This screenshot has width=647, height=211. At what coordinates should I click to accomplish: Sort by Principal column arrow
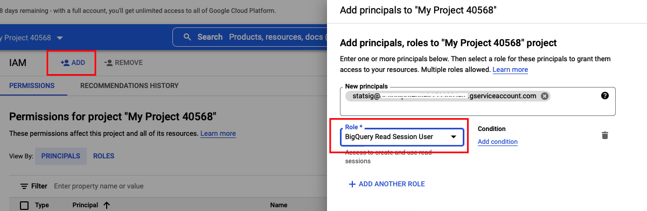tap(107, 205)
